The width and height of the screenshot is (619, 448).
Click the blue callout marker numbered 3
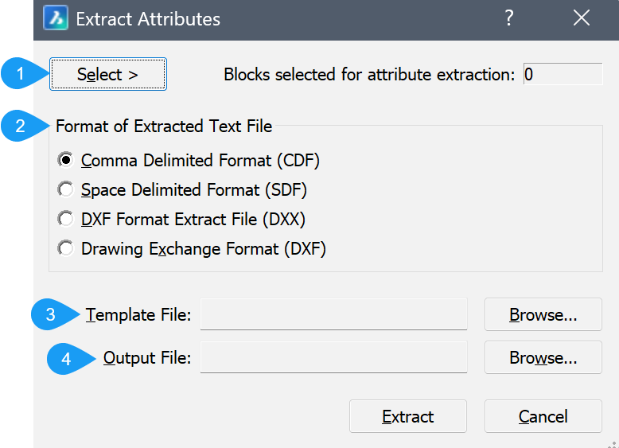(52, 315)
